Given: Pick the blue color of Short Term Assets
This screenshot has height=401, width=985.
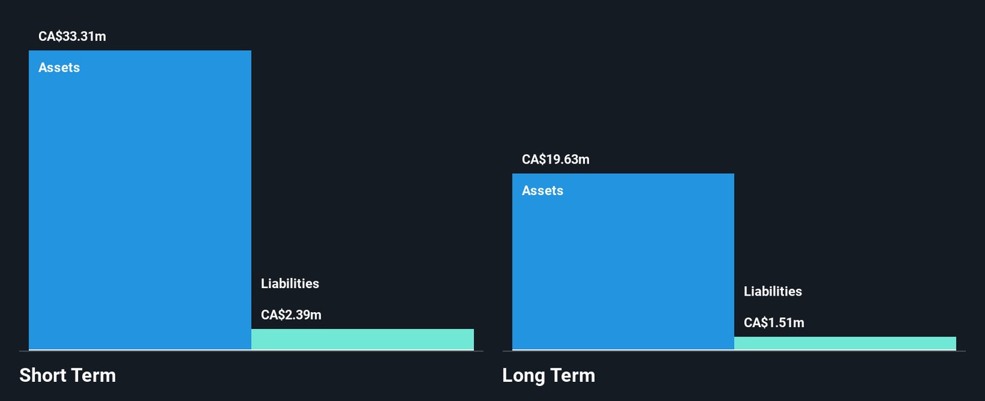Looking at the screenshot, I should pos(140,200).
